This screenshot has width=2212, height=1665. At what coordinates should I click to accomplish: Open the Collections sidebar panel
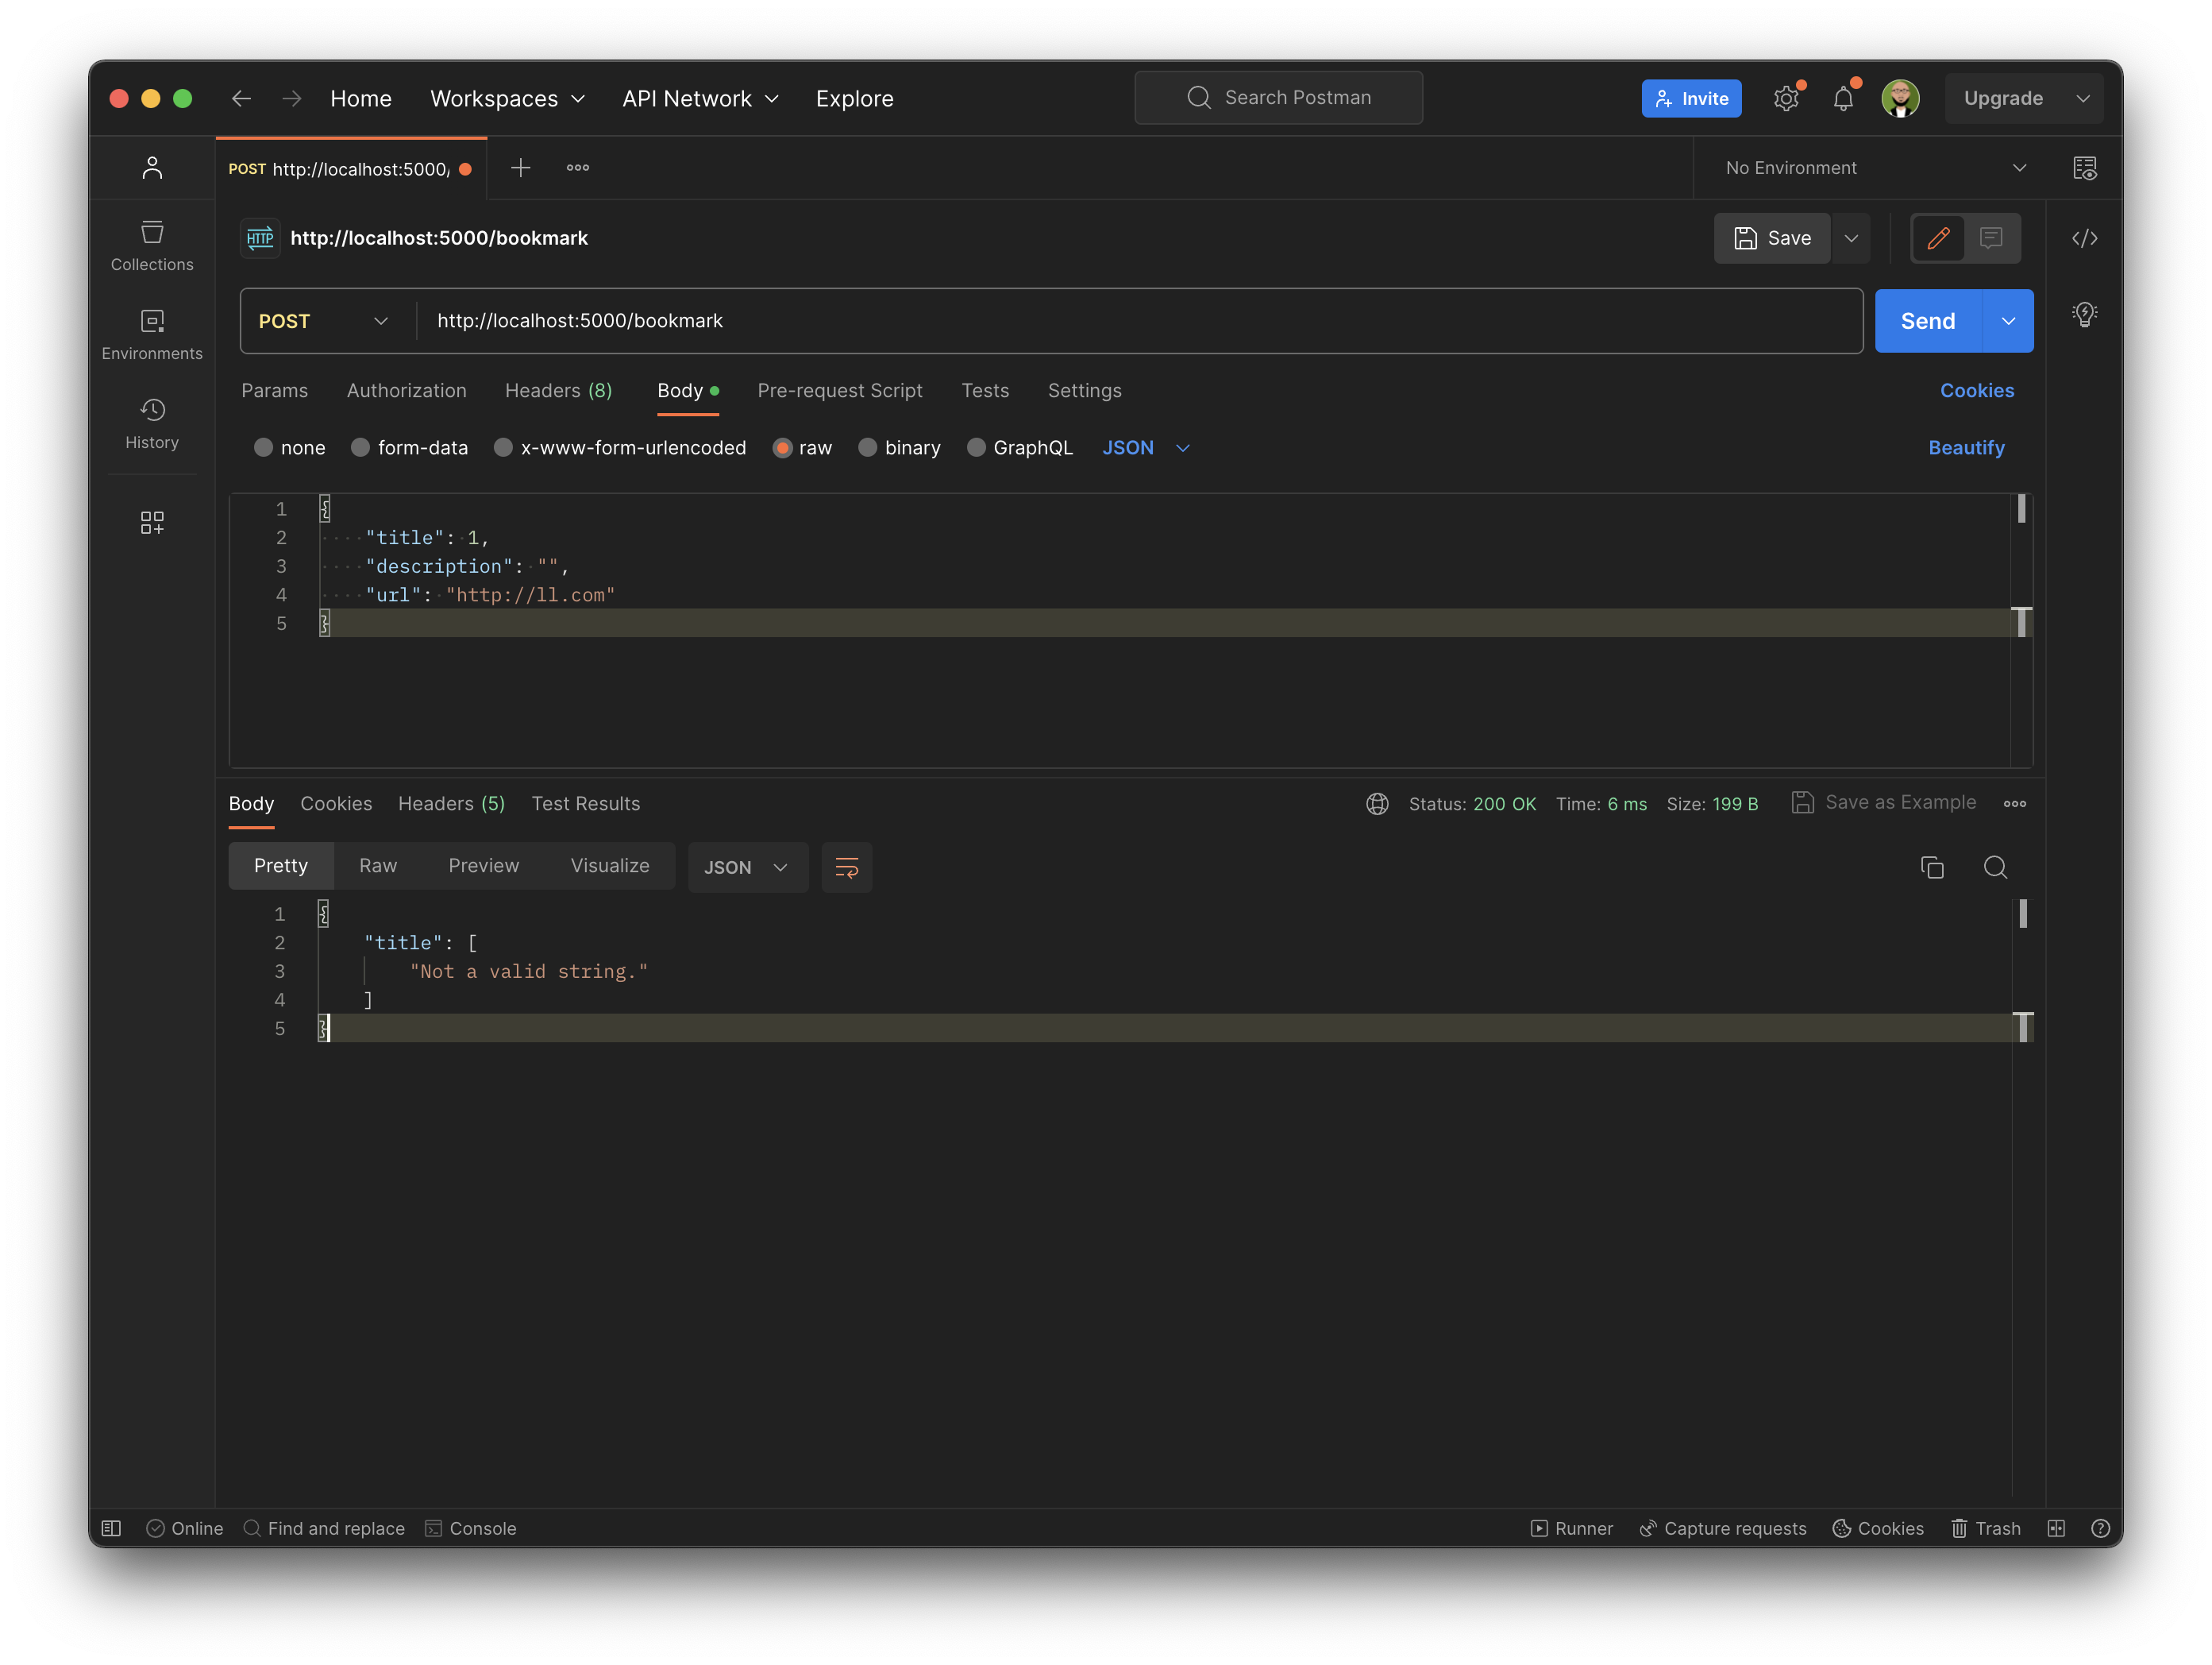tap(152, 245)
